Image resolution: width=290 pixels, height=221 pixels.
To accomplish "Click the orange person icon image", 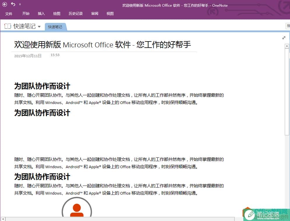I will [77, 207].
